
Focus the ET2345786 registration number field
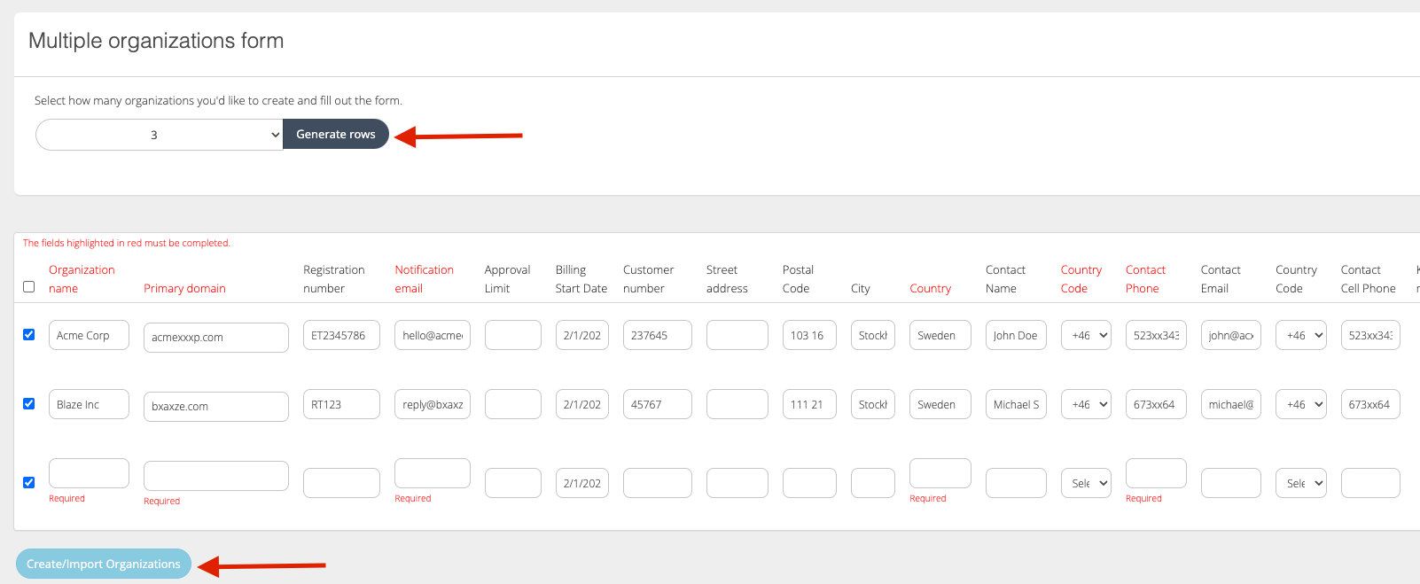[x=341, y=335]
